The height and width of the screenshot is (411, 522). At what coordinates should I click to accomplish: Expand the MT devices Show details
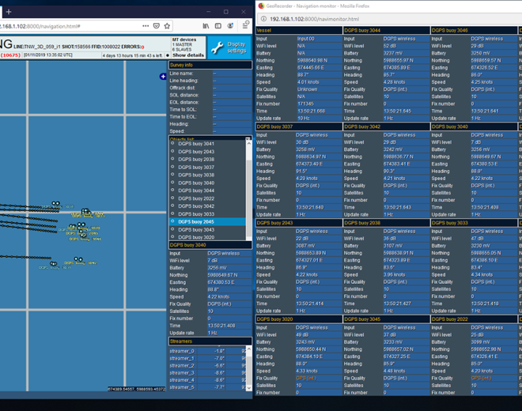click(x=188, y=55)
